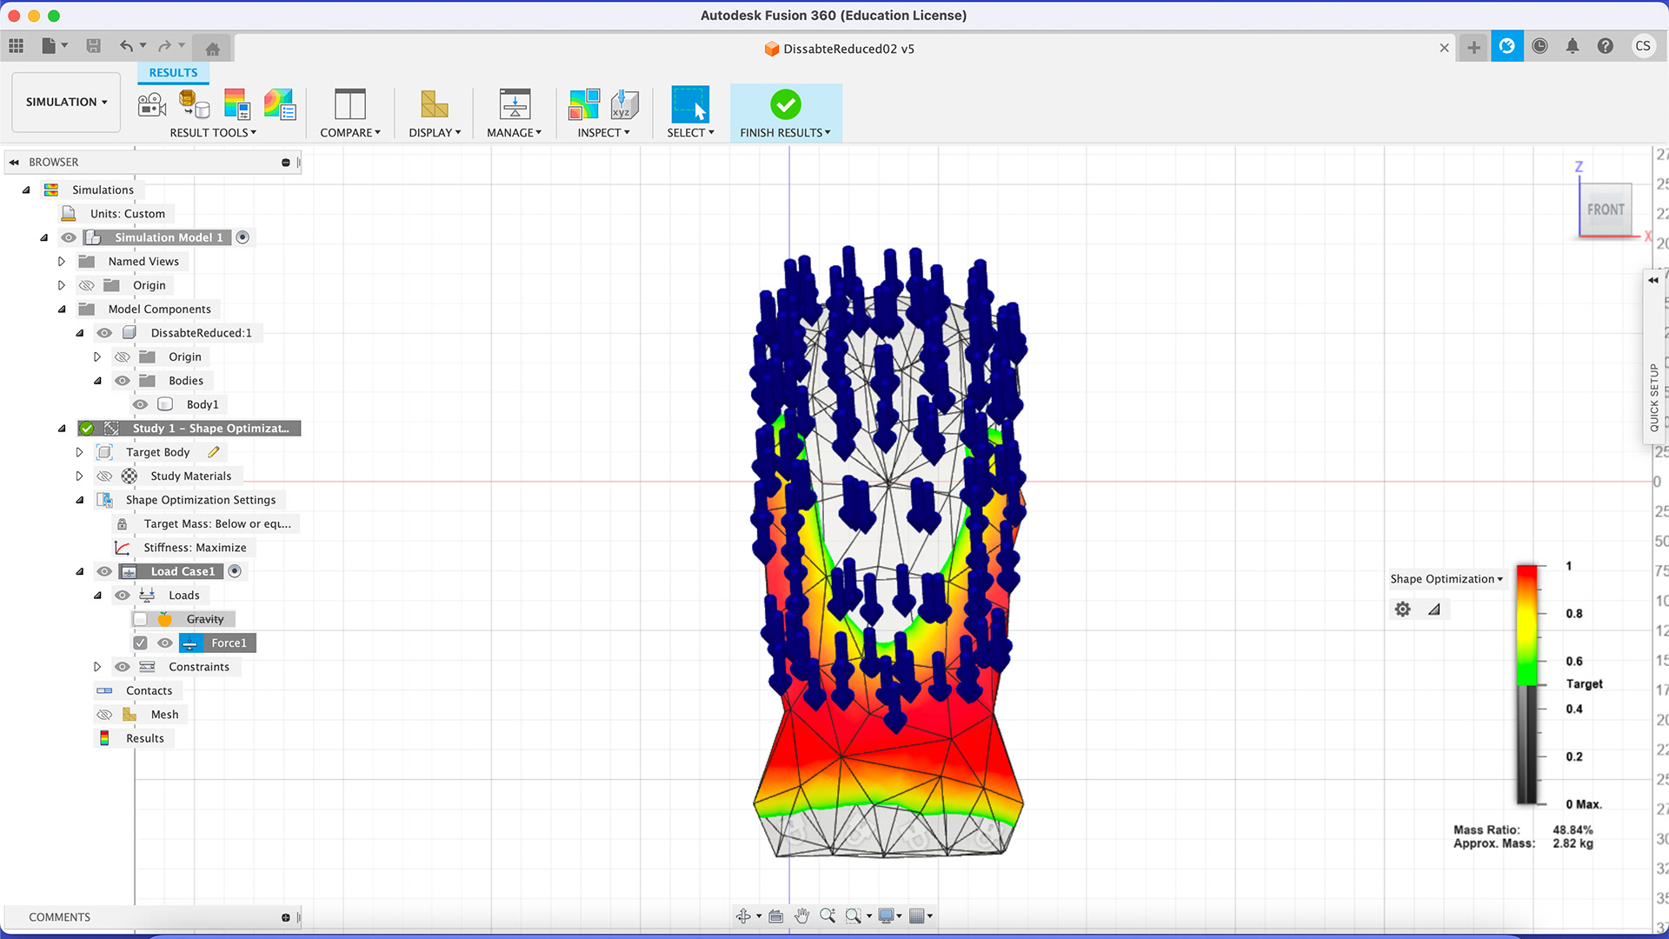Select the Pan hand tool
The height and width of the screenshot is (939, 1669).
click(801, 916)
